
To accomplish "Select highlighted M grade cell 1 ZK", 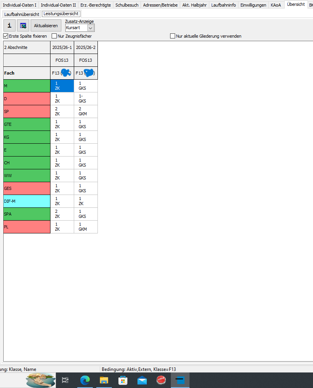I will point(62,86).
